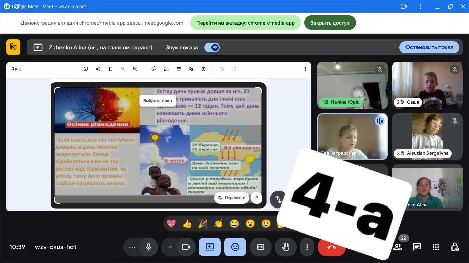The width and height of the screenshot is (469, 263).
Task: Choose the 'Выбрать текст' option
Action: coord(158,101)
